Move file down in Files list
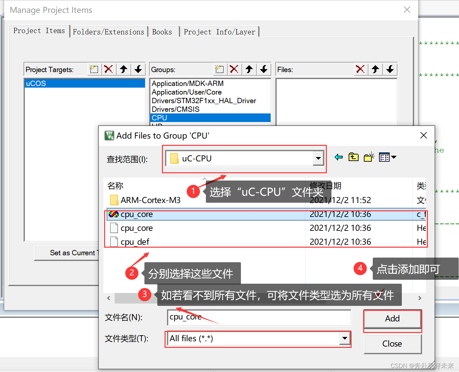Viewport: 459px width, 372px height. click(390, 69)
